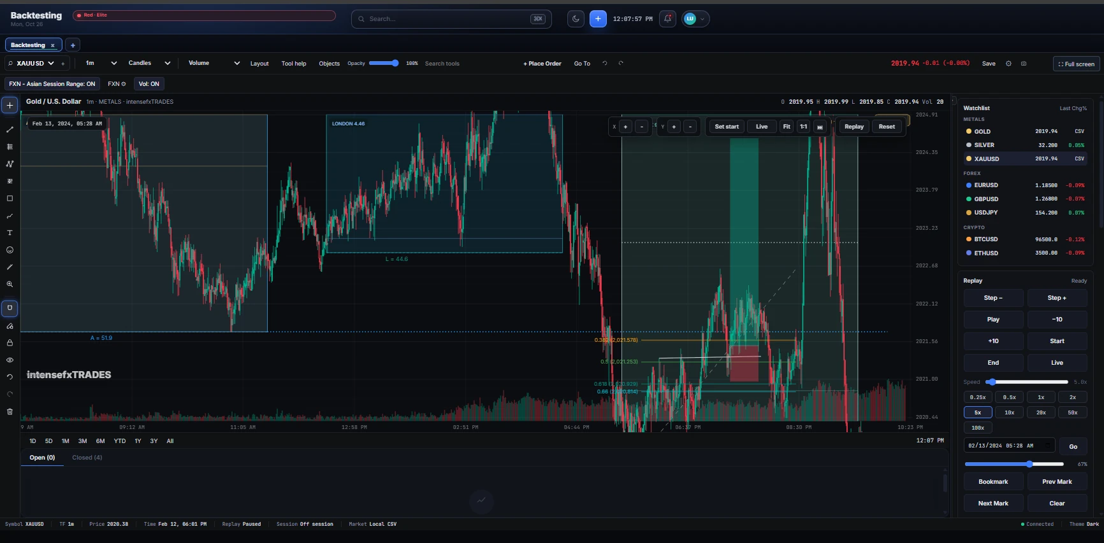The image size is (1104, 543).
Task: Save the chart layout
Action: pyautogui.click(x=989, y=64)
